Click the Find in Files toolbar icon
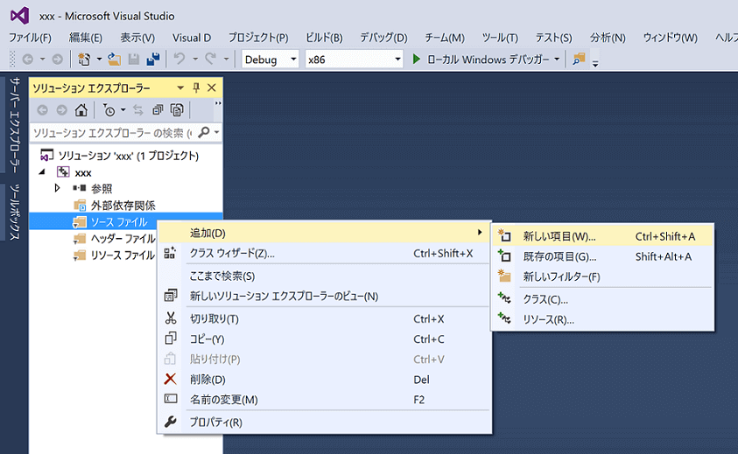 coord(579,59)
